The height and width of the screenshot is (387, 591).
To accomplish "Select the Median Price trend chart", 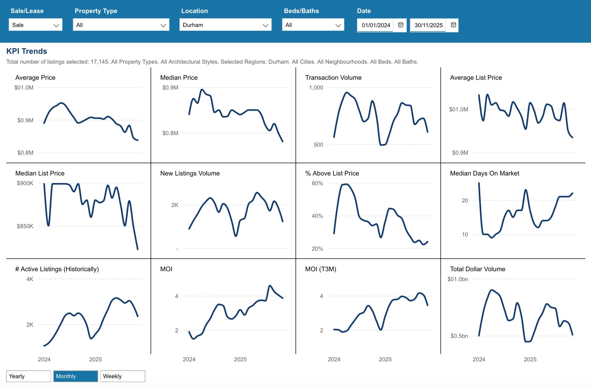I will (223, 119).
